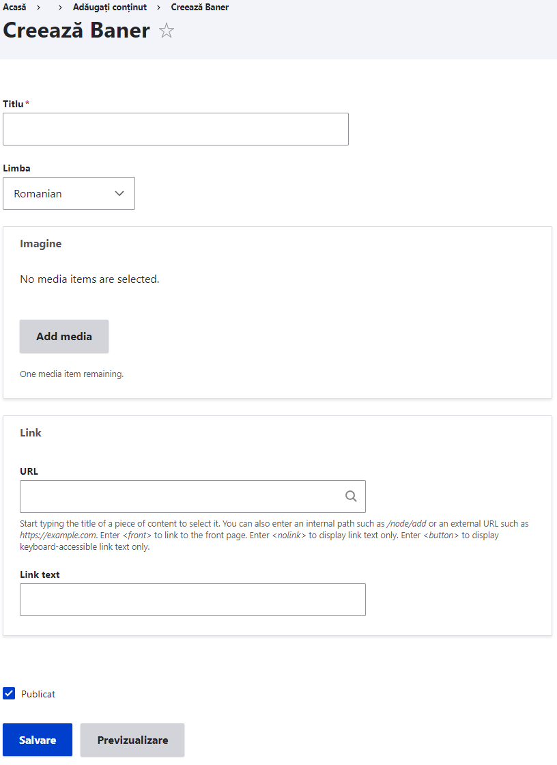Click the star bookmark icon beside Creează Baner
557x765 pixels.
click(166, 30)
